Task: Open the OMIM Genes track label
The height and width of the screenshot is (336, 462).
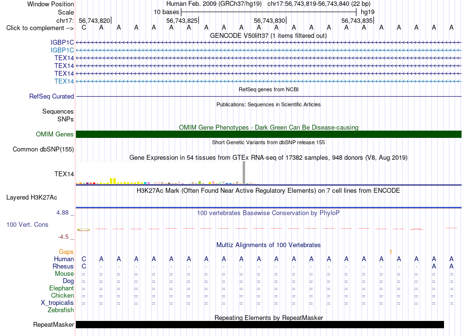Action: [x=54, y=134]
